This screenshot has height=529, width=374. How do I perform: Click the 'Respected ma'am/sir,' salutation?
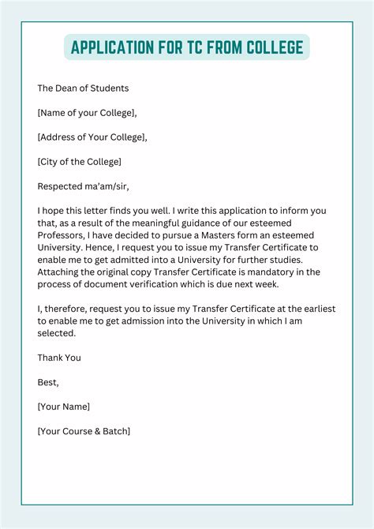[x=84, y=186]
